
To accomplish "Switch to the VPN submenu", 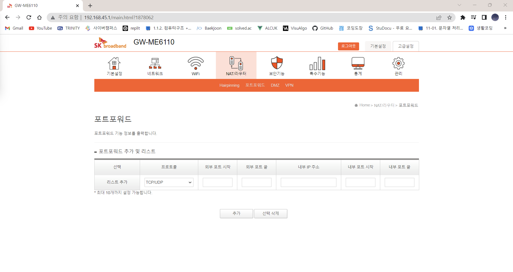I will point(289,85).
